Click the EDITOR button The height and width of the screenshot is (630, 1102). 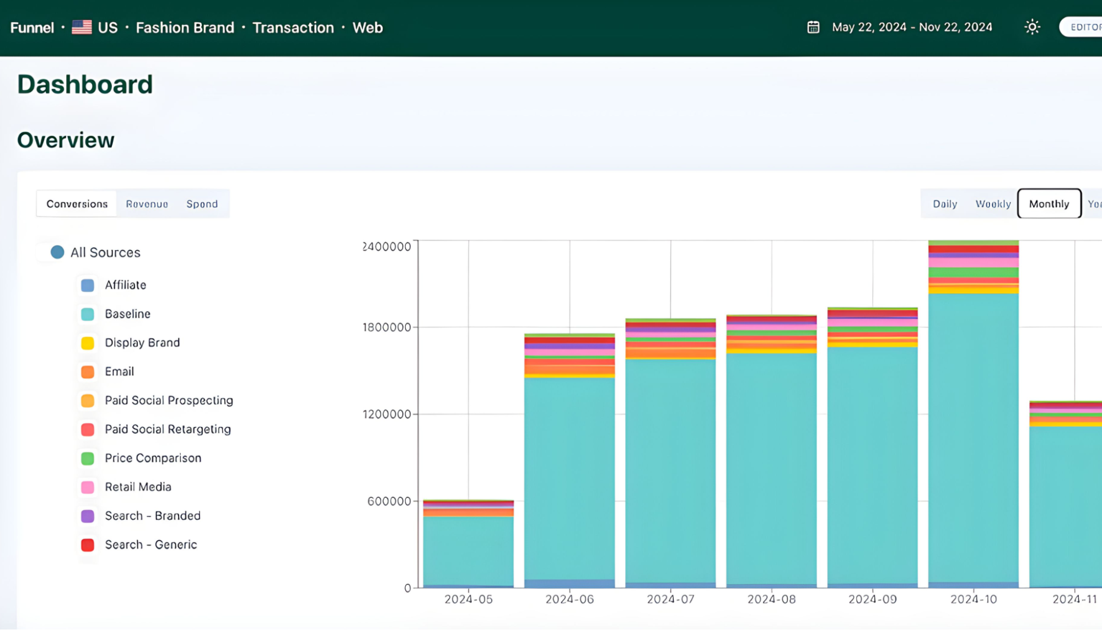tap(1085, 27)
